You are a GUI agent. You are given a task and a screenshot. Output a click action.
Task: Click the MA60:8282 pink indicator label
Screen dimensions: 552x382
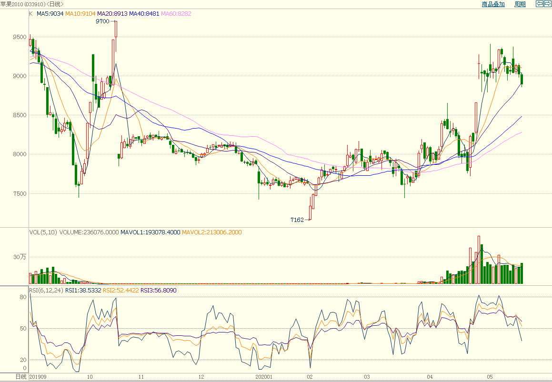coord(176,14)
